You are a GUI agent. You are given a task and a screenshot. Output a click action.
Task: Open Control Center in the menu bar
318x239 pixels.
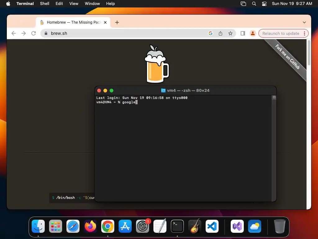[x=264, y=4]
